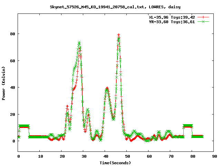Click the small red peak near 22 seconds
The image size is (221, 166).
coord(67,107)
